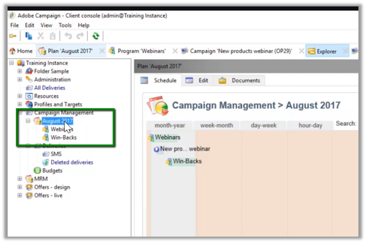Expand the Administration tree node
Screen dimensions: 366x243
click(x=20, y=80)
